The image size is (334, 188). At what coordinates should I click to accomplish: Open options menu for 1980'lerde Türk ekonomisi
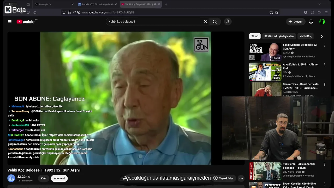click(325, 164)
